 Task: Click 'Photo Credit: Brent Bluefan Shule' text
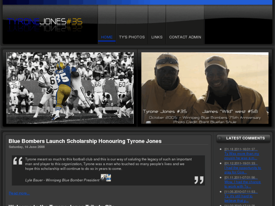pos(205,122)
